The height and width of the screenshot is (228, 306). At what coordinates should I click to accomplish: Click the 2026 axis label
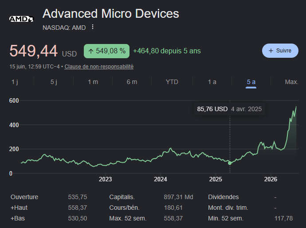[271, 179]
